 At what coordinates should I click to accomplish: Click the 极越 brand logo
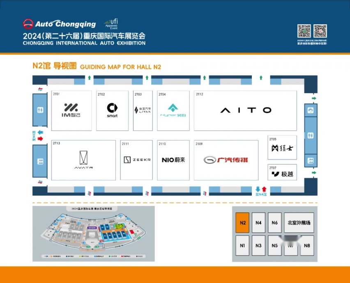click(282, 174)
